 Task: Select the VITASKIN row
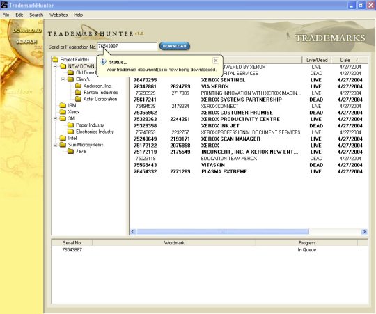[248, 165]
